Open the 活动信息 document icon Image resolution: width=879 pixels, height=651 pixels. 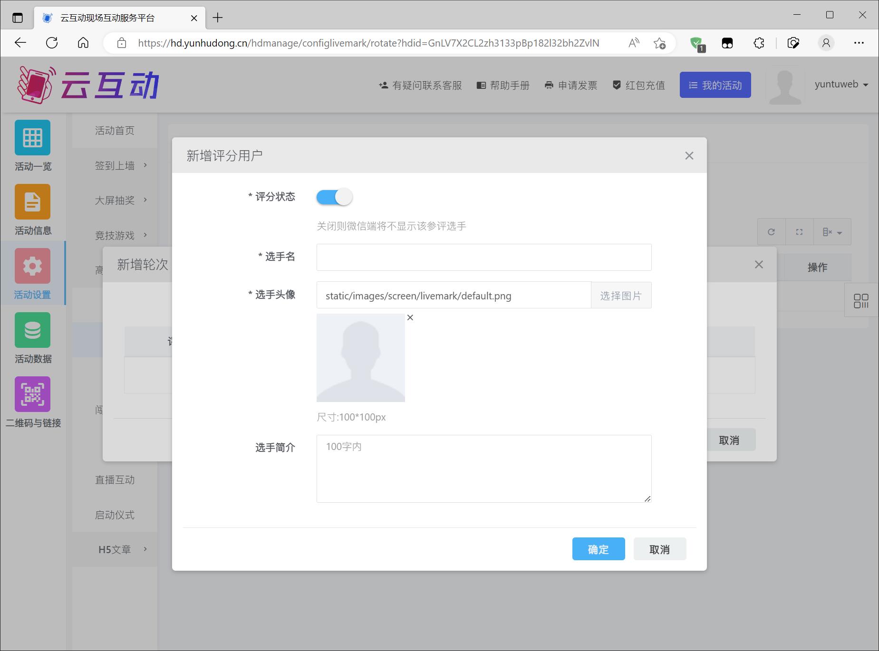click(32, 202)
